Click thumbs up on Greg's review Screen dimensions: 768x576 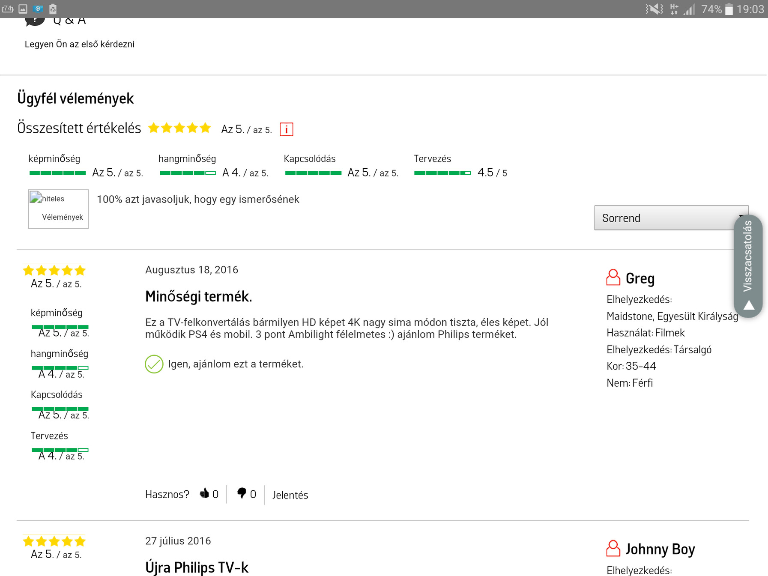pyautogui.click(x=204, y=494)
